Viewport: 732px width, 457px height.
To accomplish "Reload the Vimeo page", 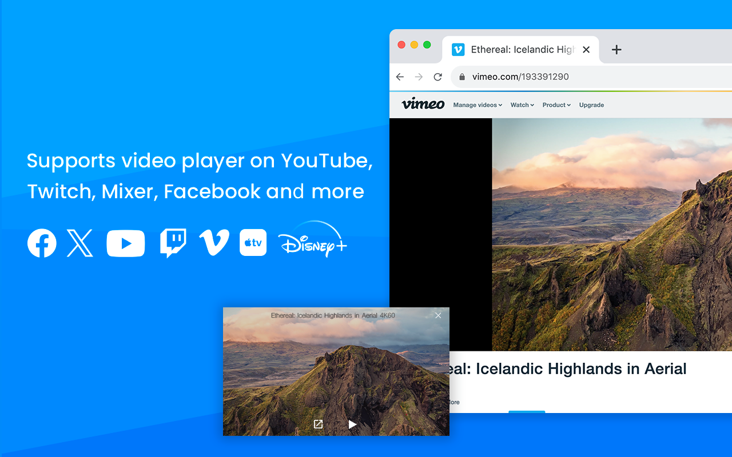I will (x=437, y=77).
